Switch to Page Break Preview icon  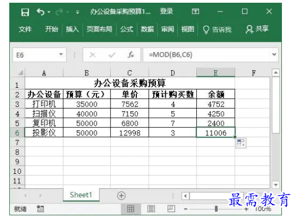coord(171,208)
